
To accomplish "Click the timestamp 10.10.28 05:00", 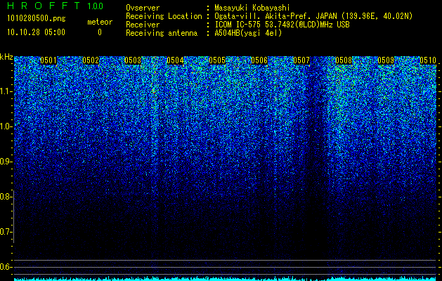I will tap(36, 32).
